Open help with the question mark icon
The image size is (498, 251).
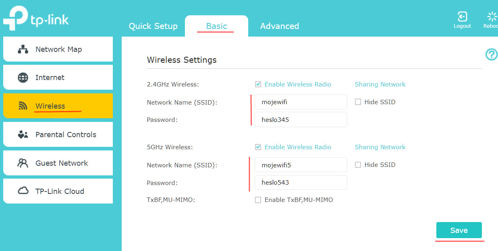coord(491,54)
